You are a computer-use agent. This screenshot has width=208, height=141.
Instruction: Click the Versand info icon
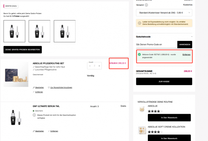146,5
